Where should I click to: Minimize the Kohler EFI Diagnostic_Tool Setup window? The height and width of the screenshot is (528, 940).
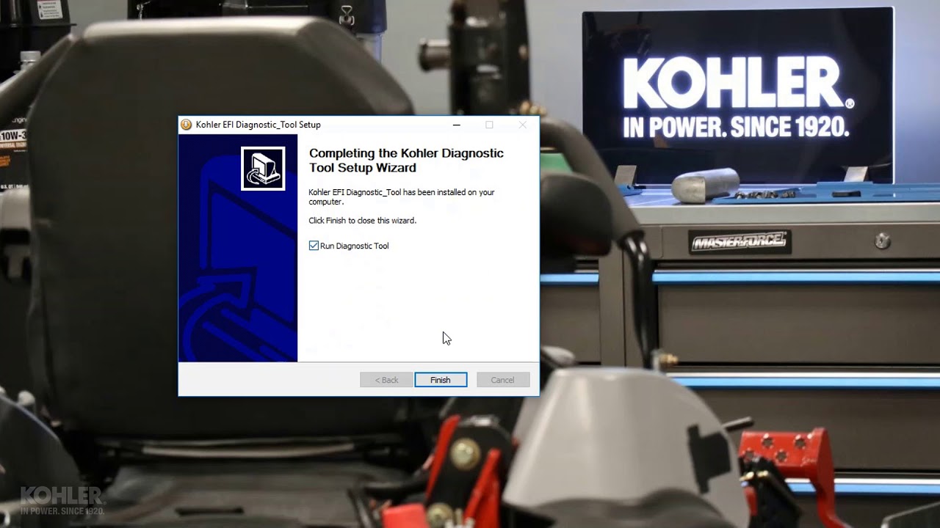[x=456, y=125]
